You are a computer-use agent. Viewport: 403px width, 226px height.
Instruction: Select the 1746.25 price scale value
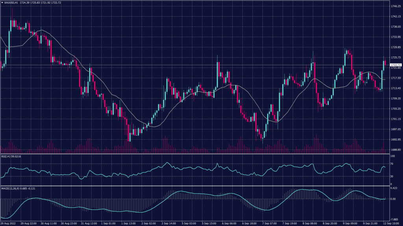tap(395, 6)
